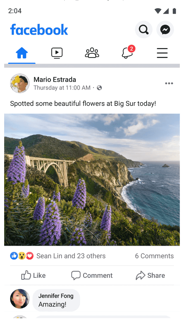Screen dimensions: 193x319
Task: Open the Big Sur flowers photo
Action: pyautogui.click(x=92, y=180)
